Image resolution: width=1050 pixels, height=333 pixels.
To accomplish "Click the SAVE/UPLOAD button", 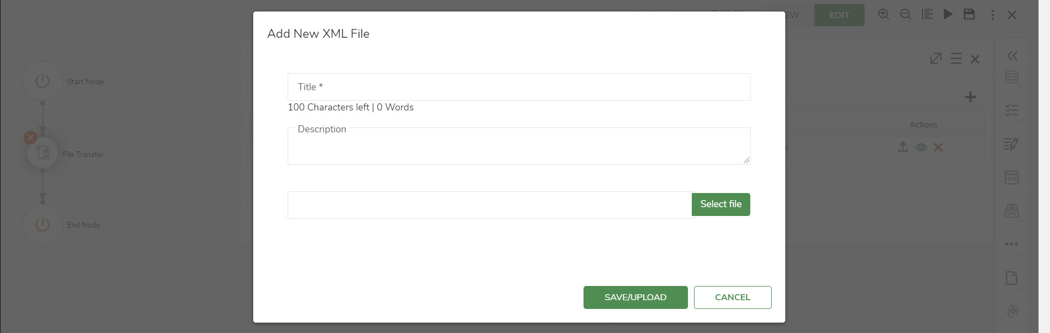I will coord(635,297).
